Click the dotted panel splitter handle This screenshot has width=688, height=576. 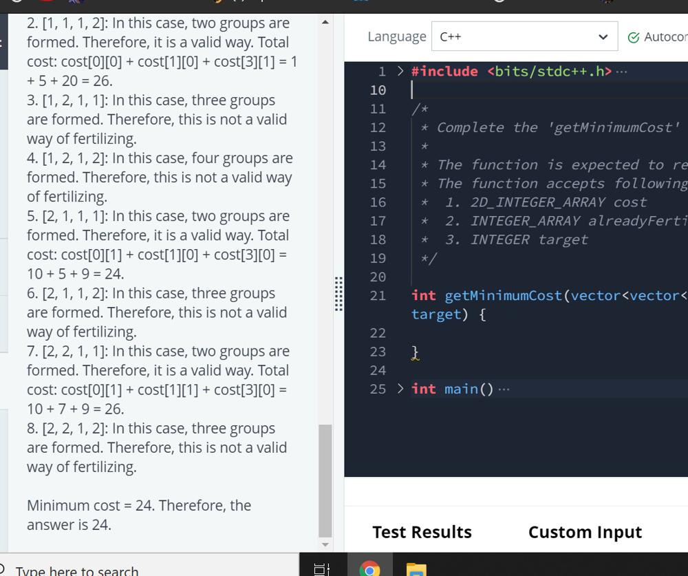(x=338, y=294)
